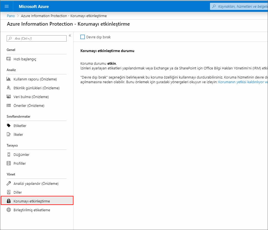This screenshot has width=268, height=230.
Task: Click the Sınıflandırmalar section heading
Action: 19,117
